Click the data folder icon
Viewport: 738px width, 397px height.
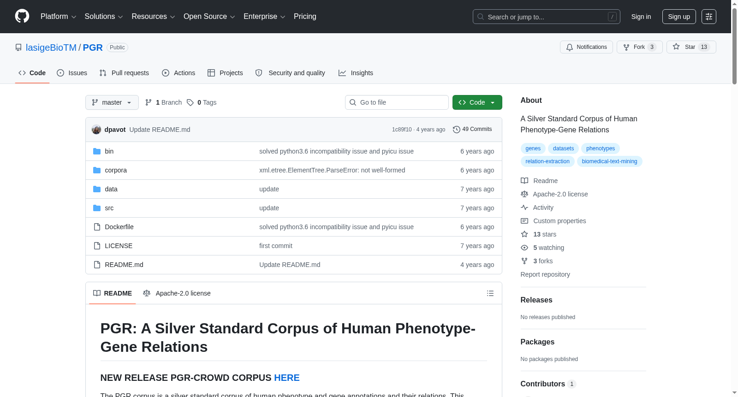(x=97, y=189)
